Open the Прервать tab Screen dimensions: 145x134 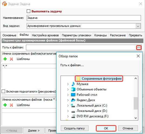click(x=136, y=35)
